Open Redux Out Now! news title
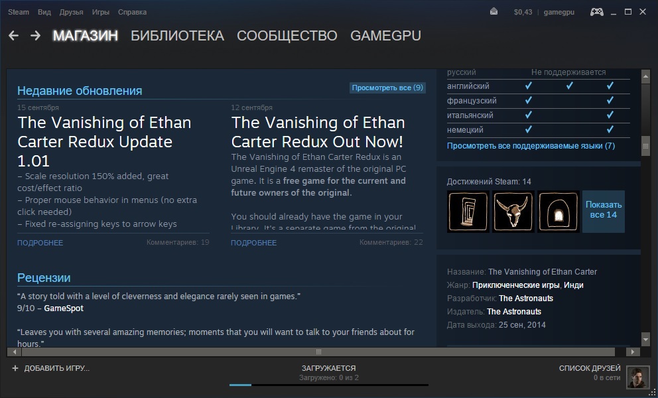This screenshot has height=398, width=658. pyautogui.click(x=318, y=132)
